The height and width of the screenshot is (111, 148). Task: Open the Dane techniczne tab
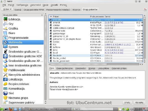tap(64, 68)
